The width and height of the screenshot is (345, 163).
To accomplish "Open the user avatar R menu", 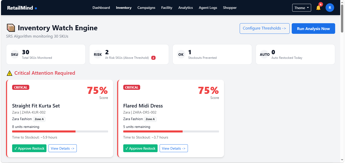I will click(330, 8).
